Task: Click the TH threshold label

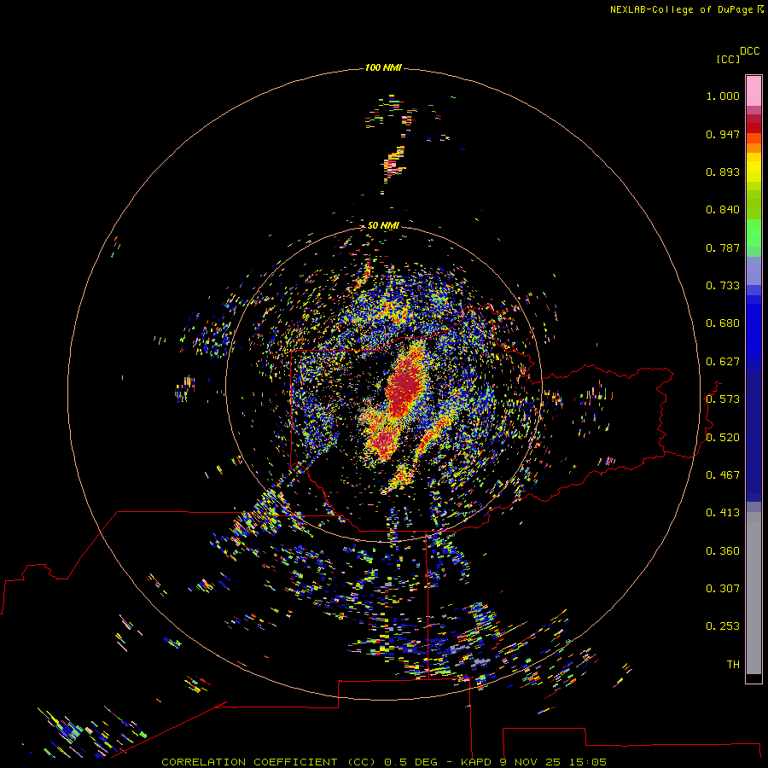Action: pos(733,665)
